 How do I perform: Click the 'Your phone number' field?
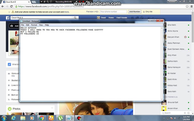point(113,12)
